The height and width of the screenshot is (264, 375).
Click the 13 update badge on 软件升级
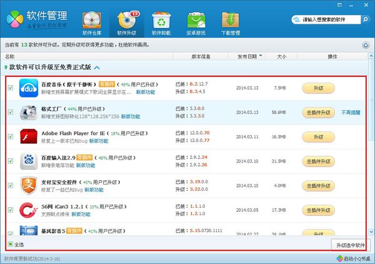click(x=134, y=14)
